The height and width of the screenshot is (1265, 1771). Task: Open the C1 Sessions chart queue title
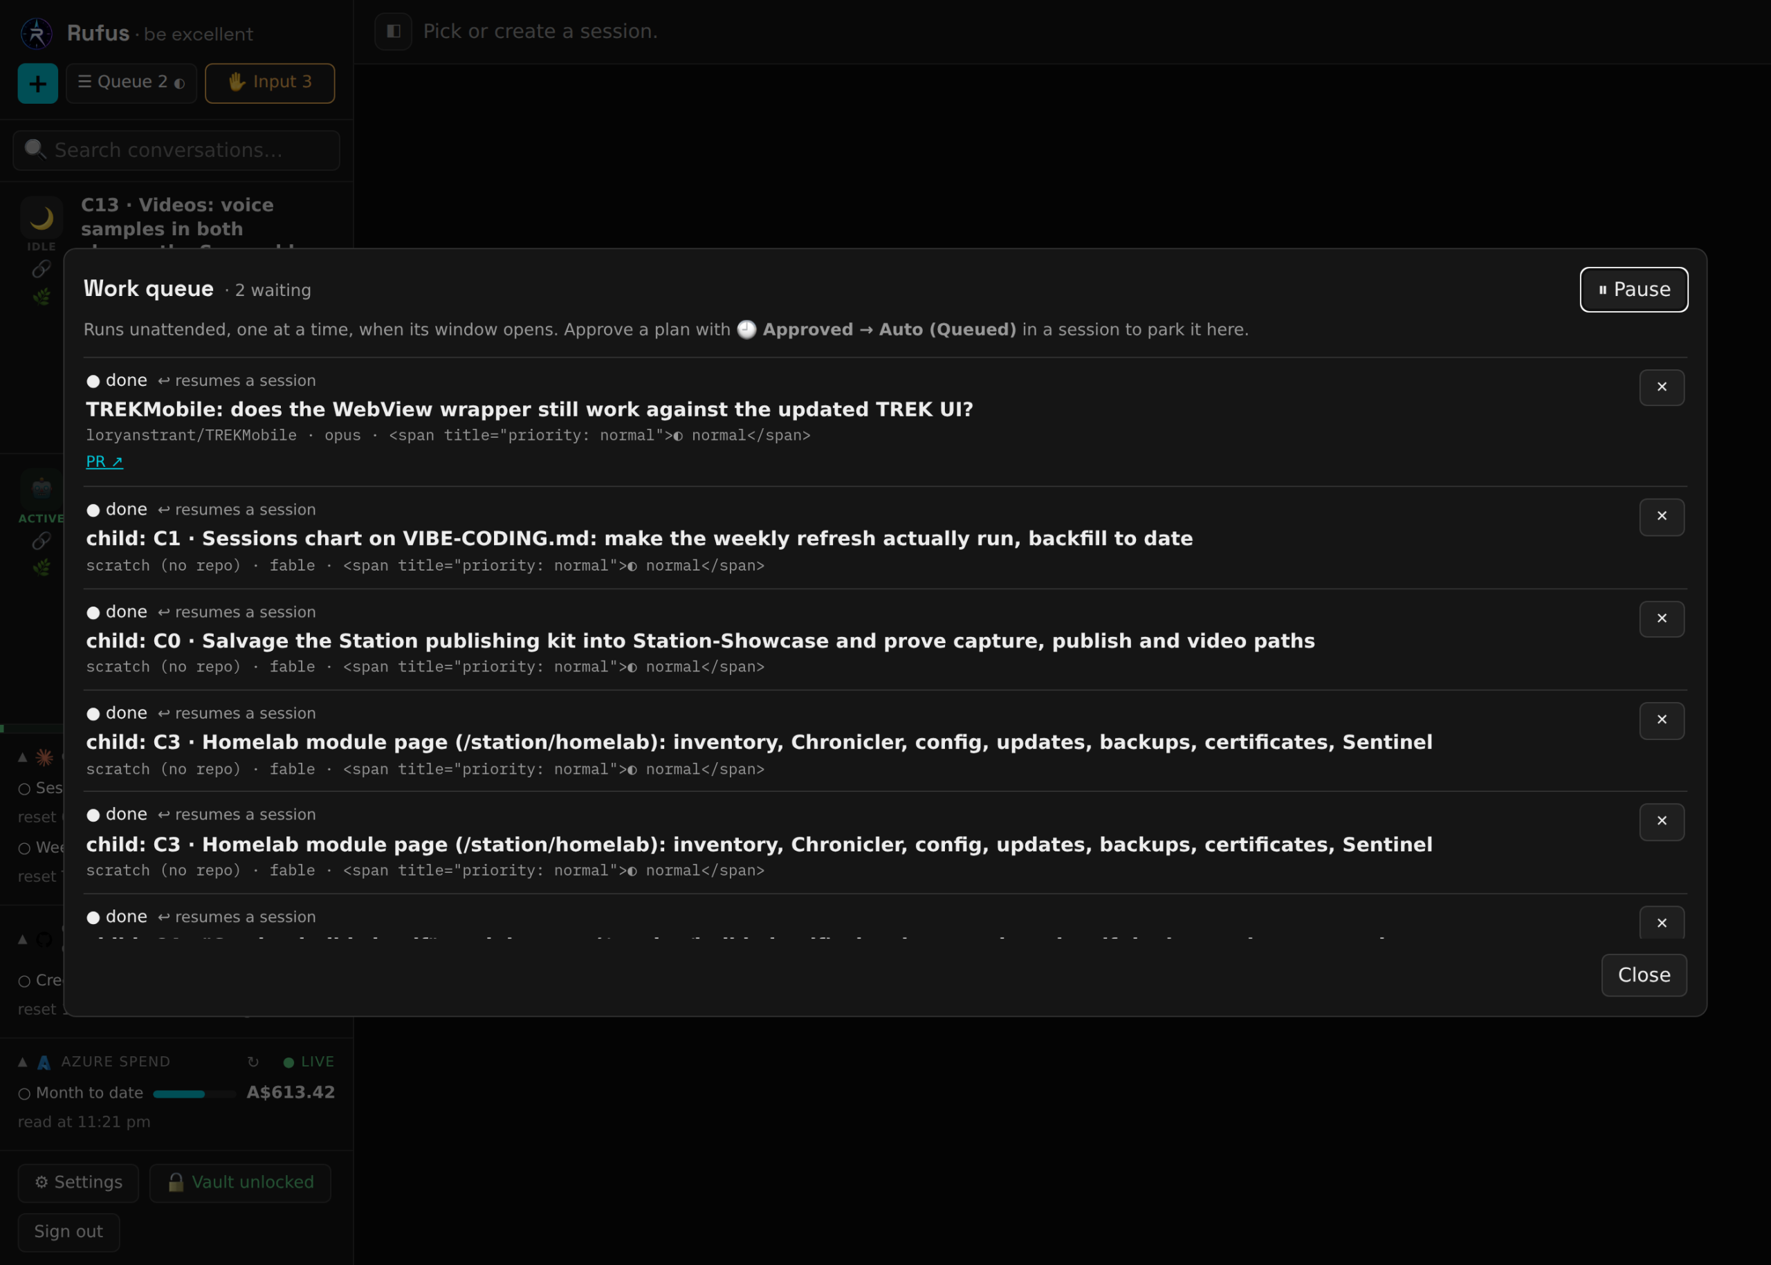pyautogui.click(x=639, y=539)
